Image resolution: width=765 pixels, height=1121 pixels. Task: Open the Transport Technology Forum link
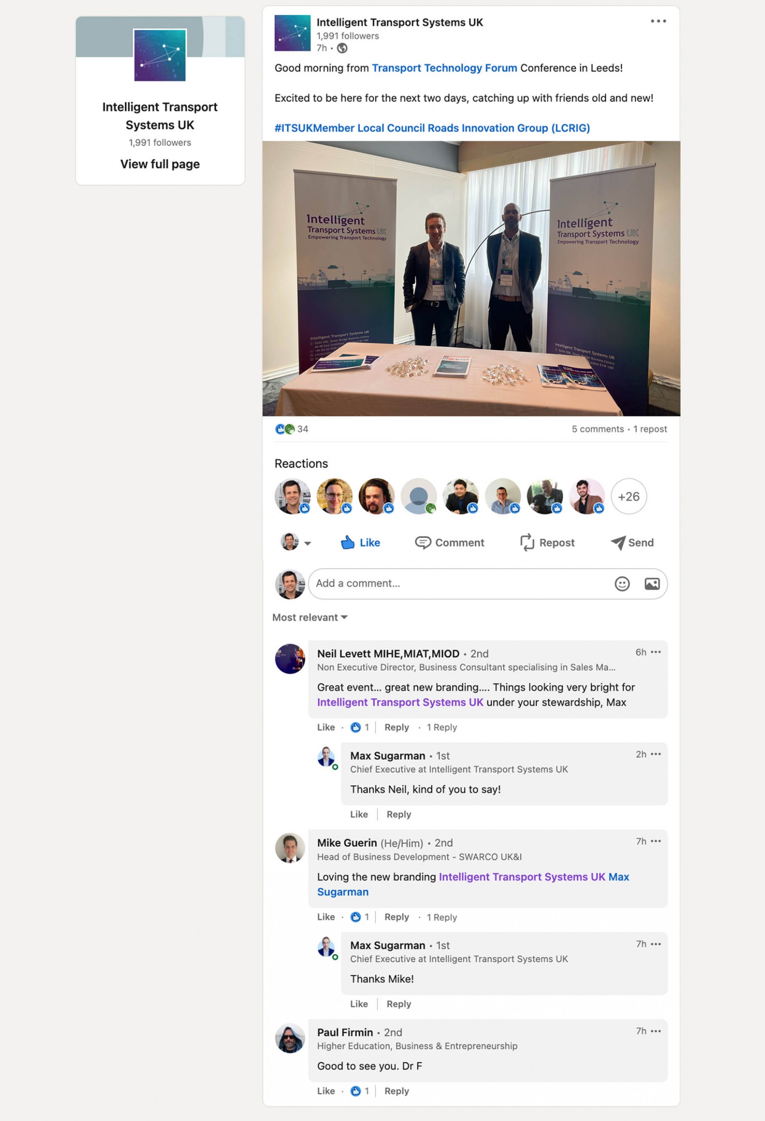coord(444,68)
